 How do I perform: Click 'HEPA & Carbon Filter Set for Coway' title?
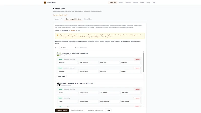tap(77, 84)
